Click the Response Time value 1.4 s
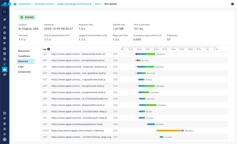 [82, 29]
